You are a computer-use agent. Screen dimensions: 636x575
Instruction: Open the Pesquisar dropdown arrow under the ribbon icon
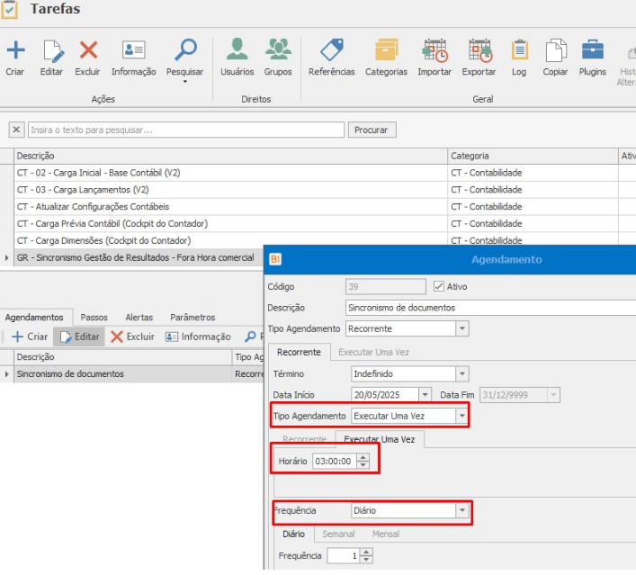point(185,82)
